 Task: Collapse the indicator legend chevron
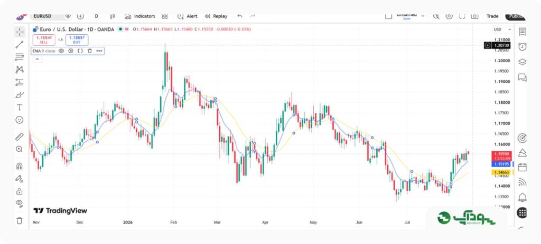click(x=38, y=60)
